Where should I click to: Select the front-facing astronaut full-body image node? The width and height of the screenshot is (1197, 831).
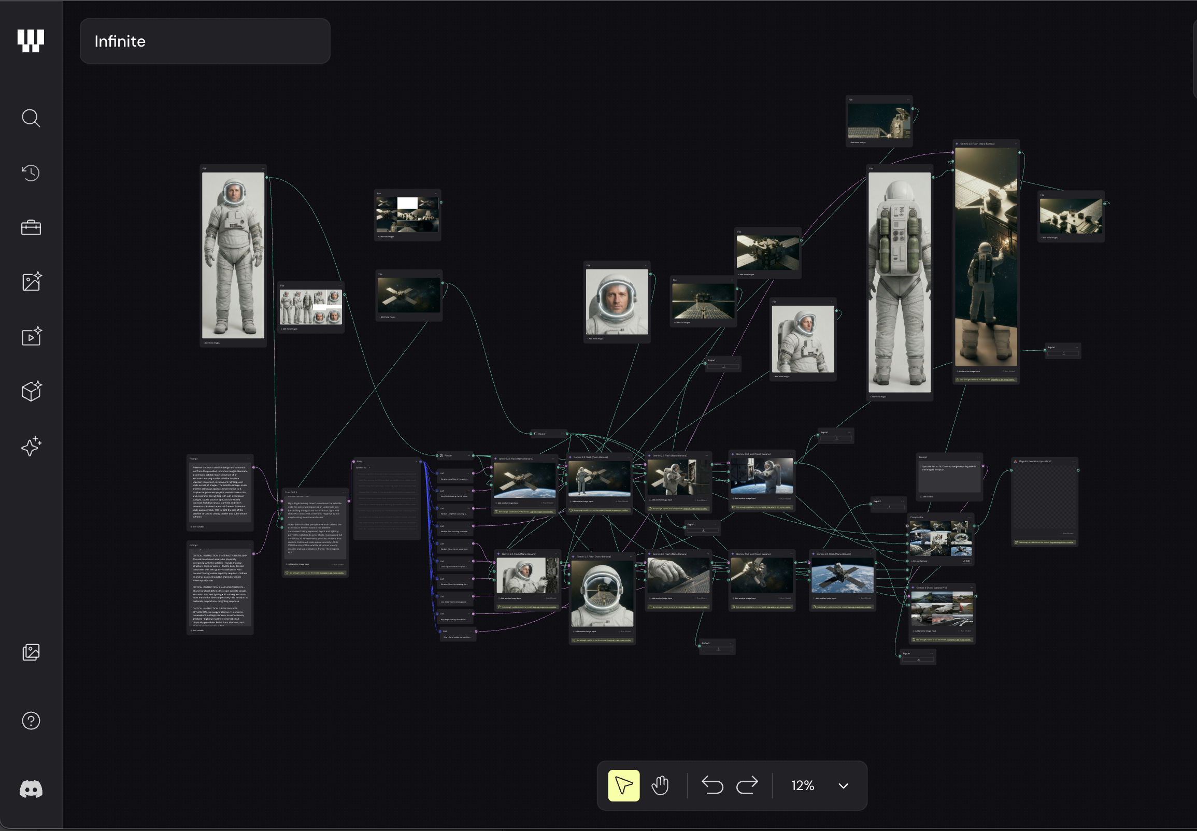click(x=233, y=255)
